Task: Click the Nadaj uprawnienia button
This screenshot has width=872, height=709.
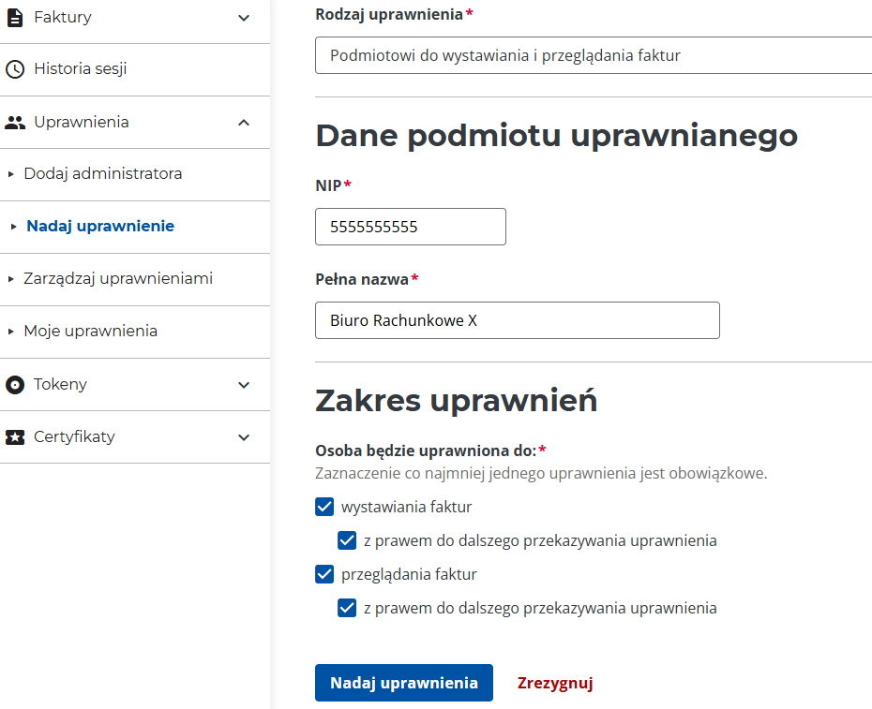Action: (404, 683)
